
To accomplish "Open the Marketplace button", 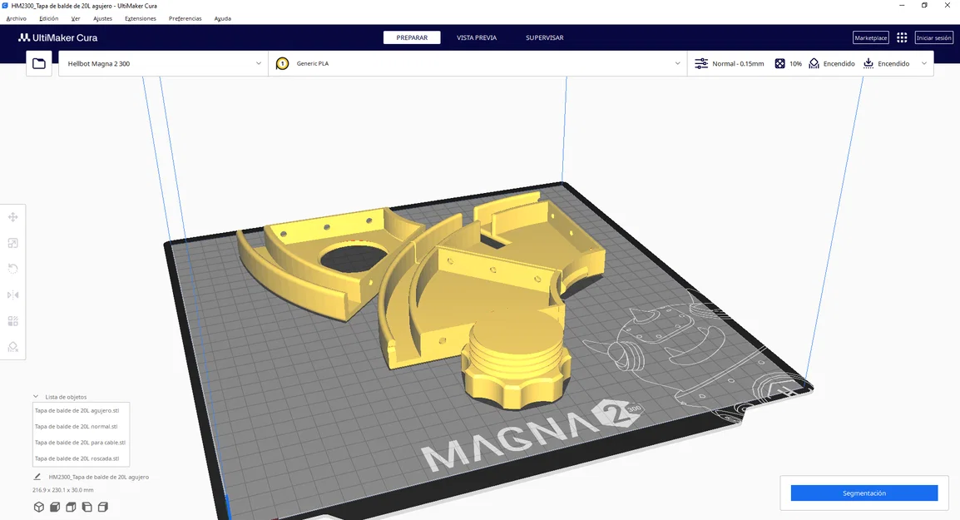I will 871,38.
